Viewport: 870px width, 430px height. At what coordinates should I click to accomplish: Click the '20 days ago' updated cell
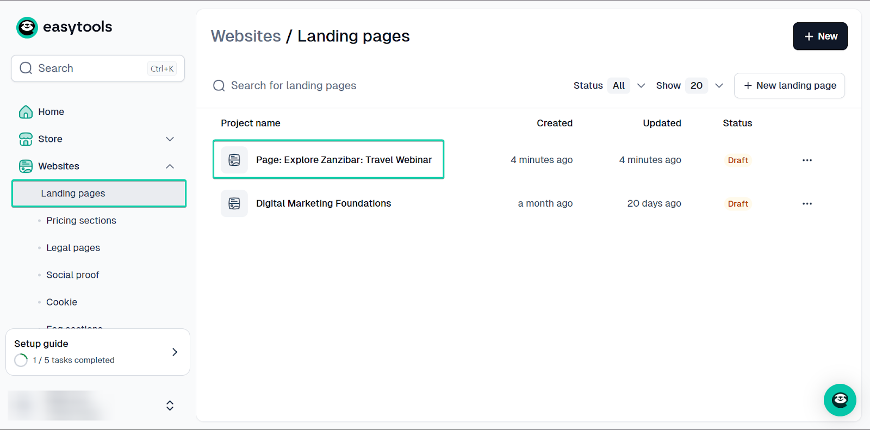[x=654, y=203]
